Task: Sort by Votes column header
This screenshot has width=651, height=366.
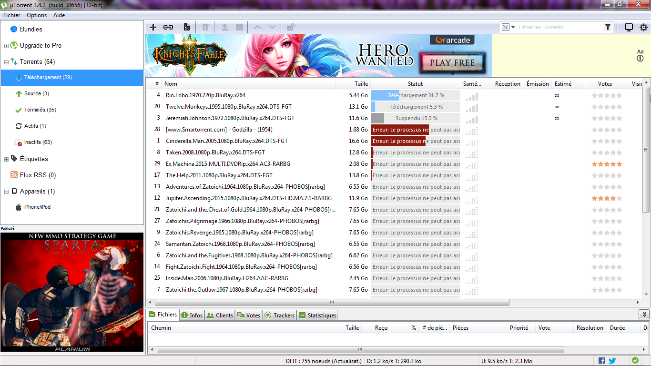Action: tap(605, 83)
